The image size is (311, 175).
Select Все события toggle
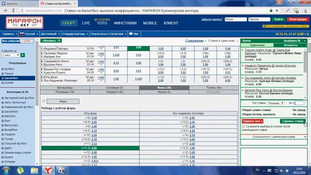[11, 41]
